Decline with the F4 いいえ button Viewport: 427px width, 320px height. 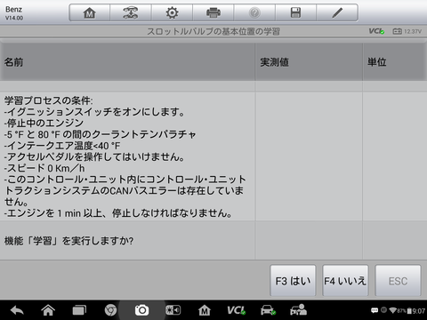click(345, 281)
